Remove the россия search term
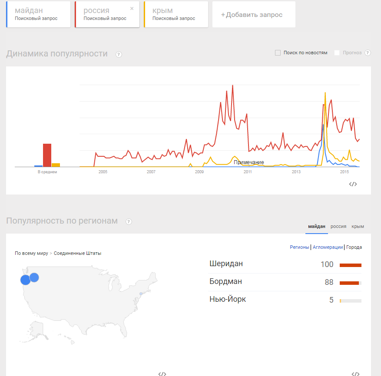This screenshot has height=376, width=381. [132, 8]
